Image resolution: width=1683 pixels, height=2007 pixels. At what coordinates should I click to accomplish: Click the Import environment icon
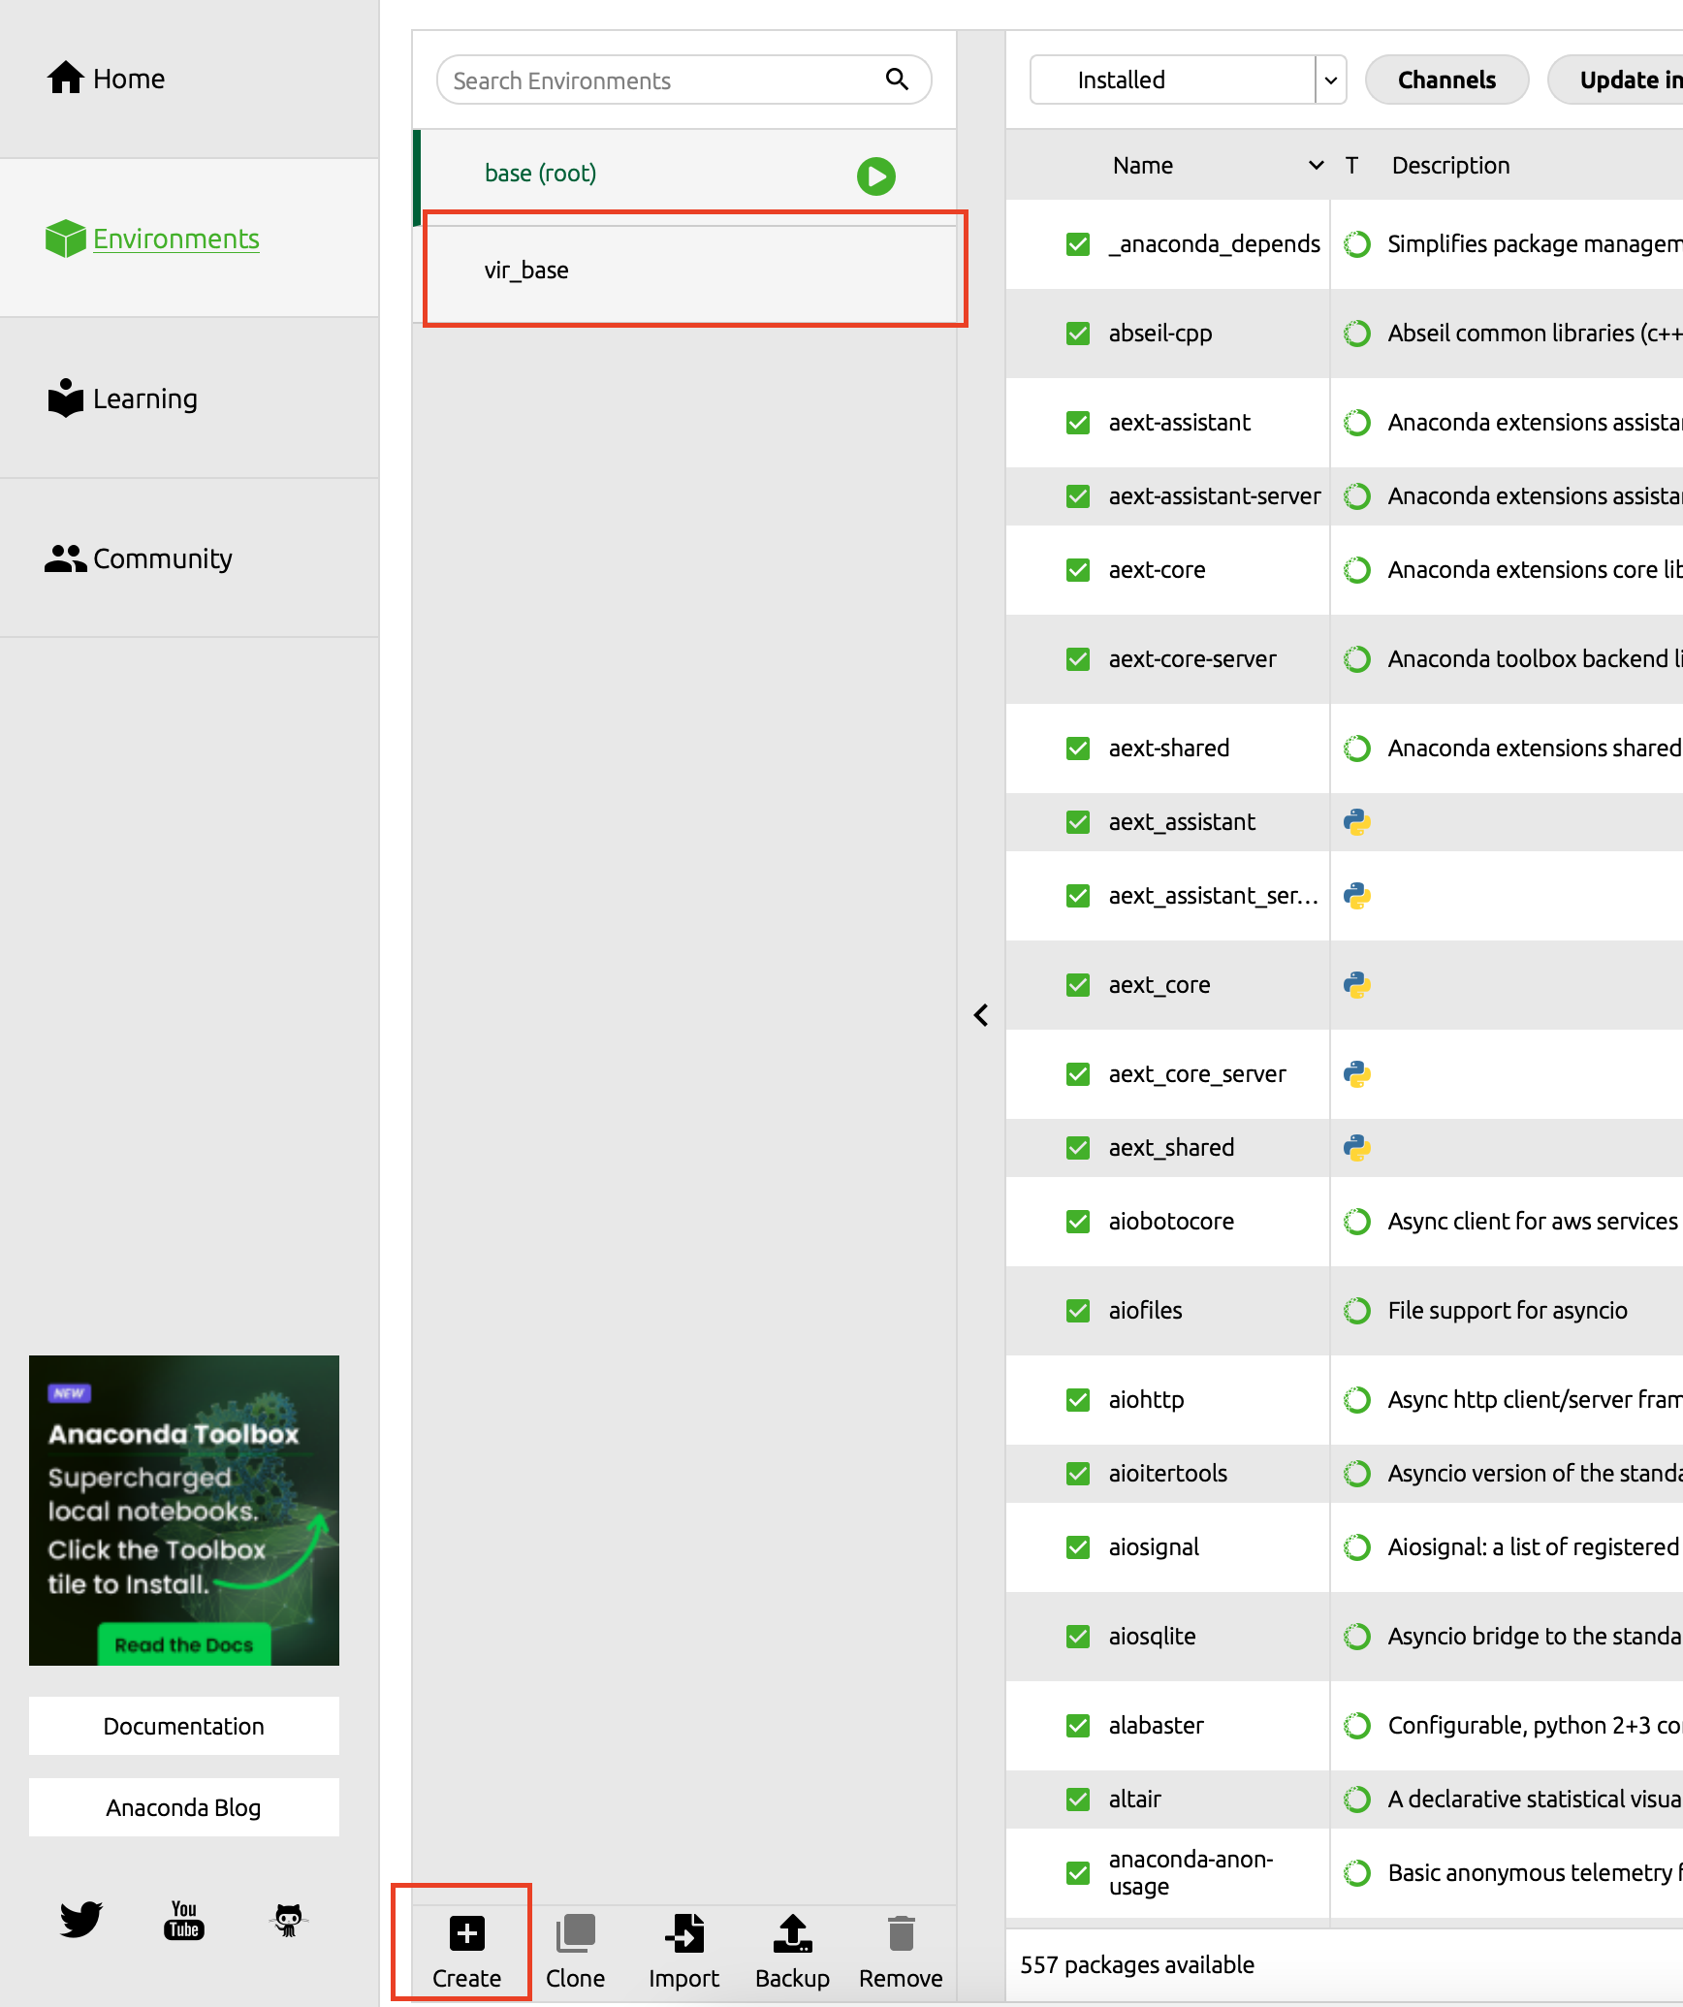[x=683, y=1933]
